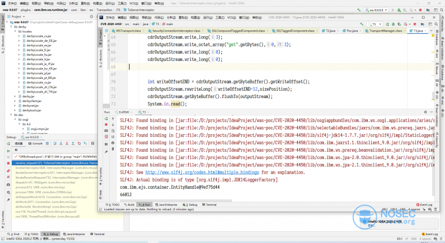445x243 pixels.
Task: Click Step Into in back window debugger
Action: (61, 144)
